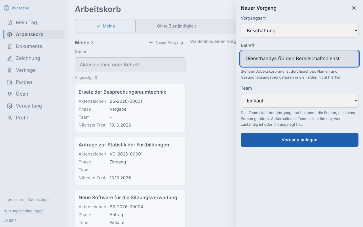Screen dimensions: 363x227
Task: Close the Neuer Vorgang panel
Action: click(x=354, y=8)
